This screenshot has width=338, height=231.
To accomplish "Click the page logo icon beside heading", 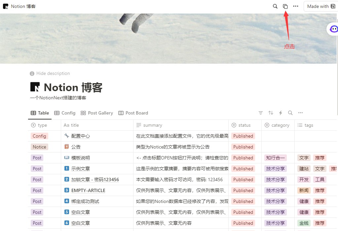I will tap(35, 87).
